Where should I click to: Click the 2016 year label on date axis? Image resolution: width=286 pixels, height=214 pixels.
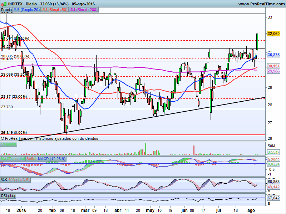pyautogui.click(x=21, y=210)
